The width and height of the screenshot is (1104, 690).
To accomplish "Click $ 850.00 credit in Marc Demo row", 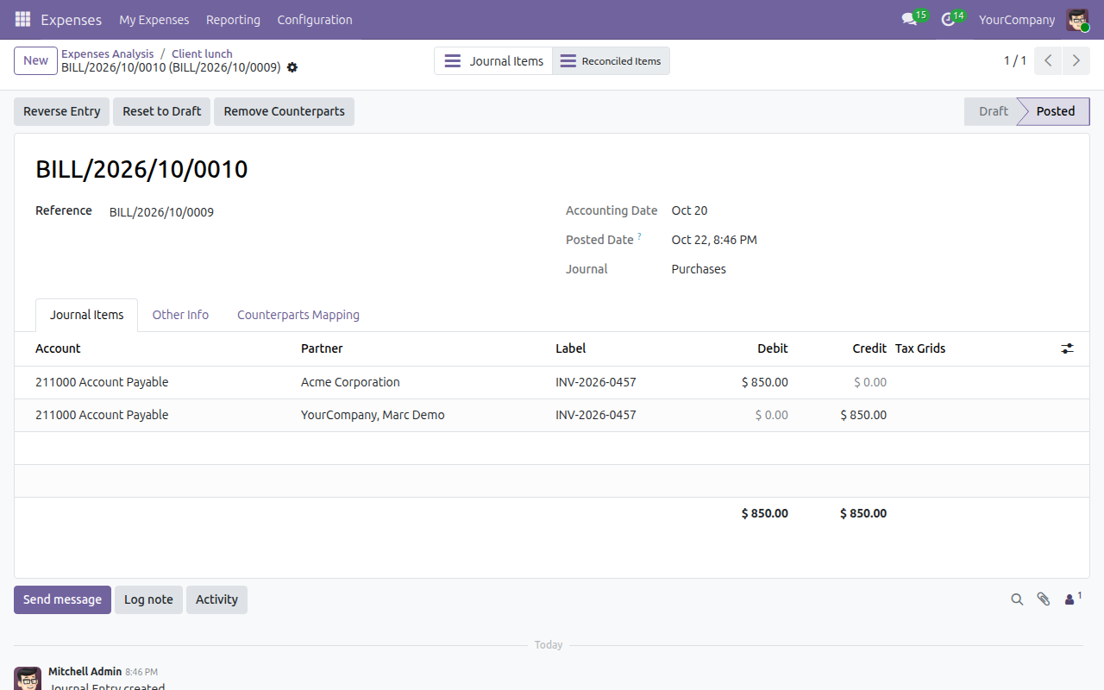I will pos(863,415).
